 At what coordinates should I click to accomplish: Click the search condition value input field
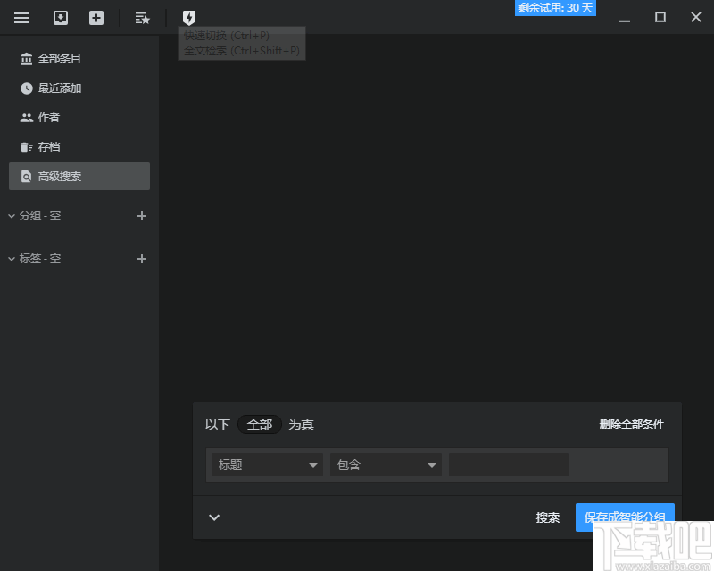(509, 465)
